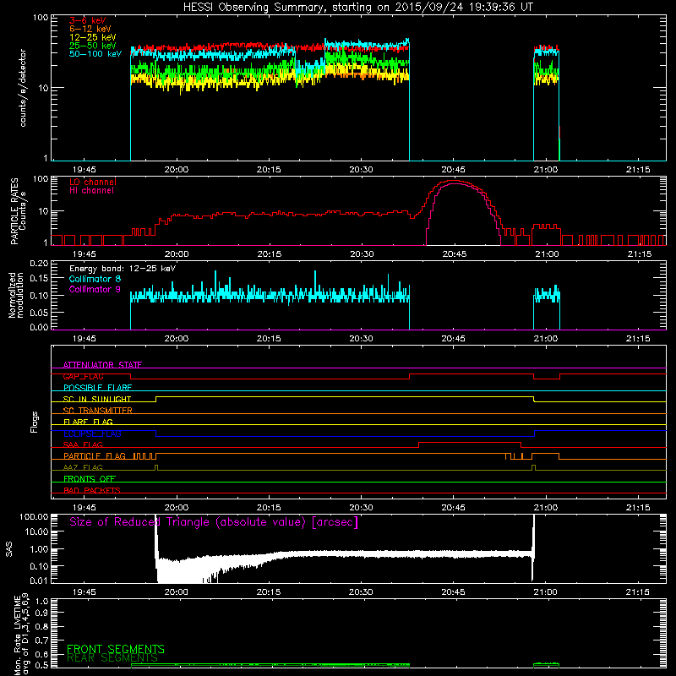This screenshot has width=676, height=676.
Task: Click the 0.20 modulation y-axis value
Action: [39, 264]
